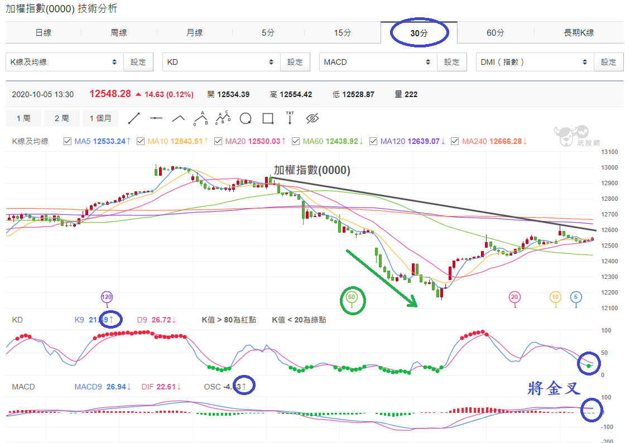Switch to the 5分 tab
Image resolution: width=630 pixels, height=443 pixels.
tap(268, 32)
